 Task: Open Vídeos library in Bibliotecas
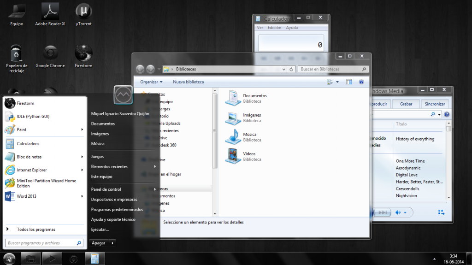click(243, 156)
